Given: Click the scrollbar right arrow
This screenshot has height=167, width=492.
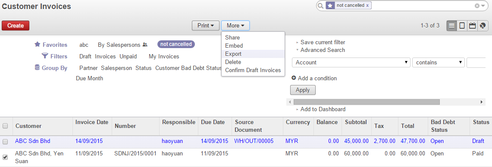Looking at the screenshot, I should [x=482, y=102].
